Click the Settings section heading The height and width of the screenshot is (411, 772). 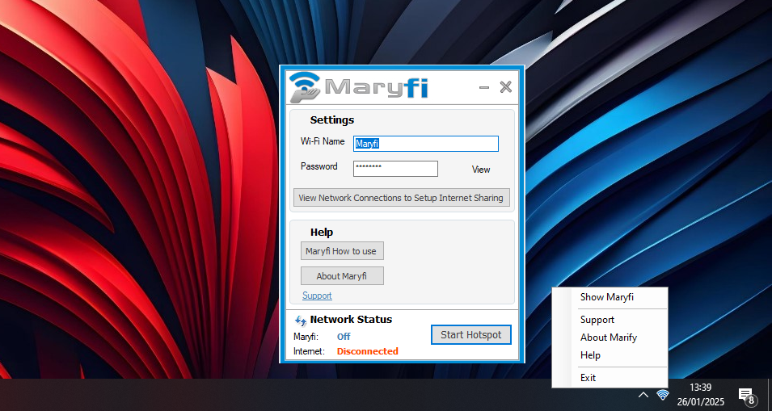332,120
